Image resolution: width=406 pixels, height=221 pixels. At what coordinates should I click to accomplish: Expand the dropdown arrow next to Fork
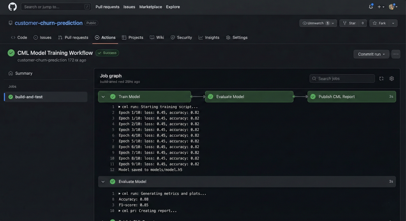tap(393, 23)
